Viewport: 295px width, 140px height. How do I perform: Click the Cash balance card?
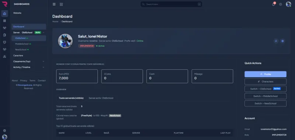pos(167,76)
